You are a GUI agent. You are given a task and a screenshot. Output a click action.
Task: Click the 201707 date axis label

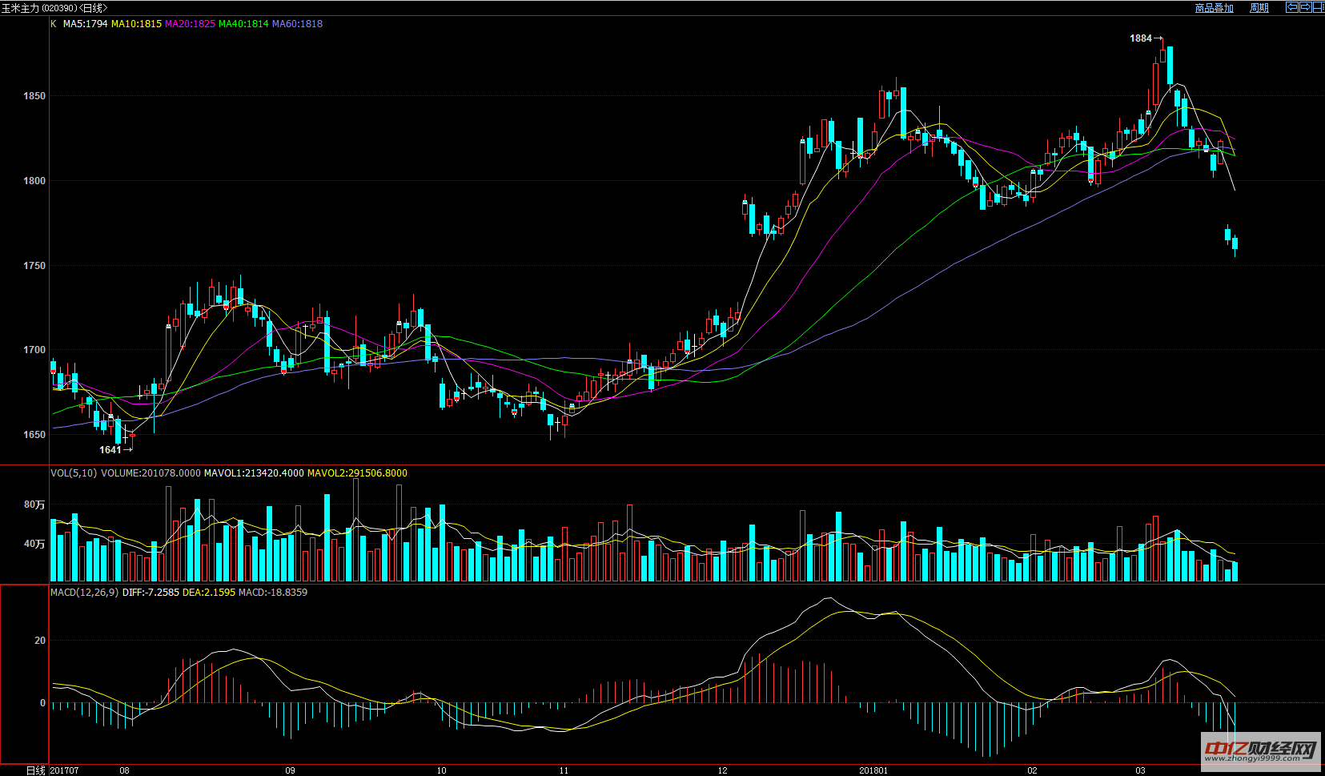point(64,770)
